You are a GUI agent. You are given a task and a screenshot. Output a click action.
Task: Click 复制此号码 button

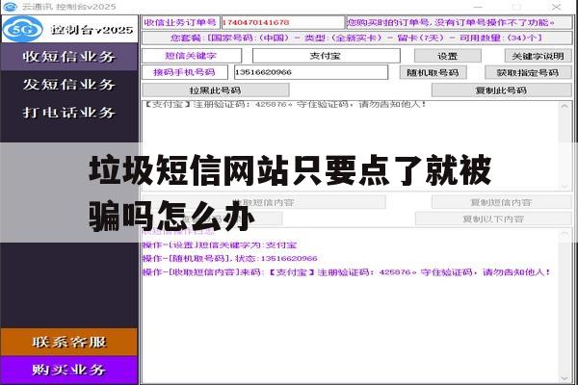[501, 90]
